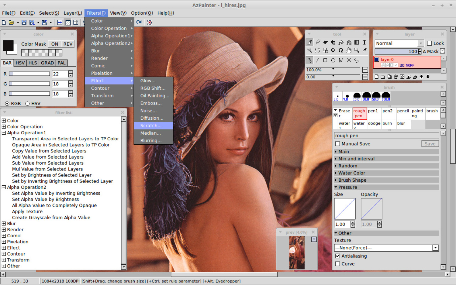The image size is (456, 285).
Task: Select the Text tool in the tool panel
Action: pyautogui.click(x=364, y=43)
